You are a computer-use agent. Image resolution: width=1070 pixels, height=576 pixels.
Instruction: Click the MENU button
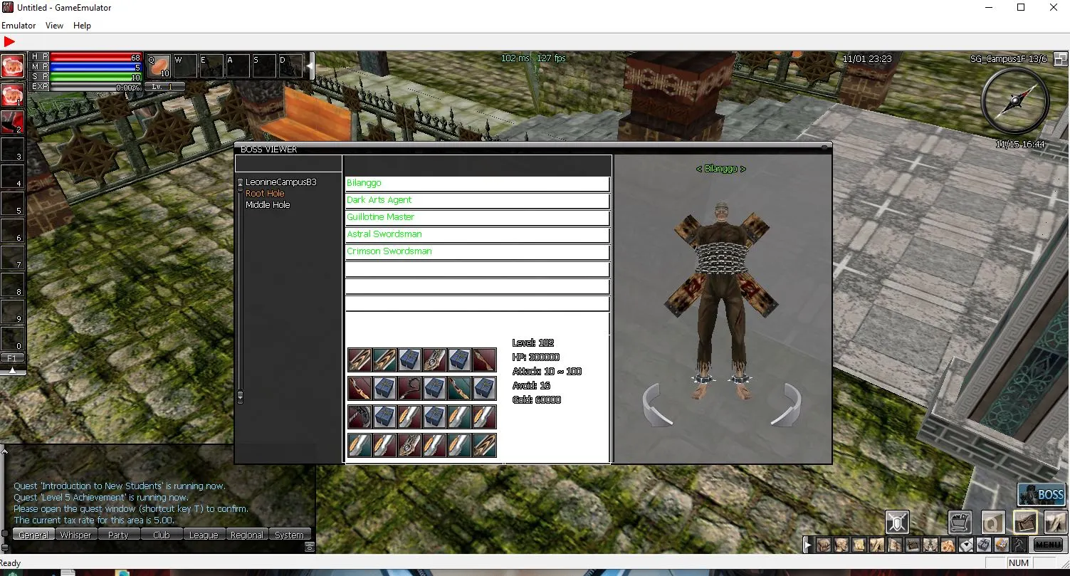[1048, 545]
